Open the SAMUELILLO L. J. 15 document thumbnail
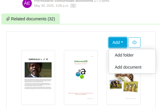The image size is (162, 109). click(38, 77)
